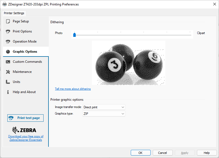Click the Zebra logo in sidebar
This screenshot has height=158, width=219.
tap(24, 130)
